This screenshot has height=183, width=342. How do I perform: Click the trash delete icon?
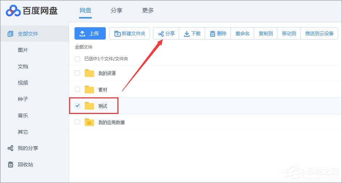click(212, 34)
